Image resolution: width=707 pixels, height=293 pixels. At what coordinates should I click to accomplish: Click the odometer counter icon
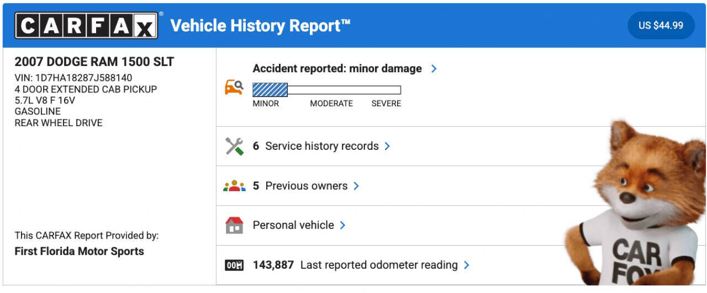click(234, 265)
